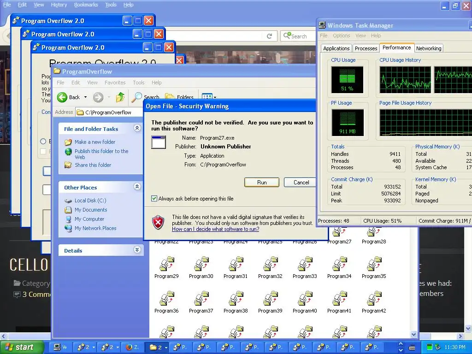Select the Program33 file icon
Image resolution: width=472 pixels, height=354 pixels.
[x=305, y=264]
